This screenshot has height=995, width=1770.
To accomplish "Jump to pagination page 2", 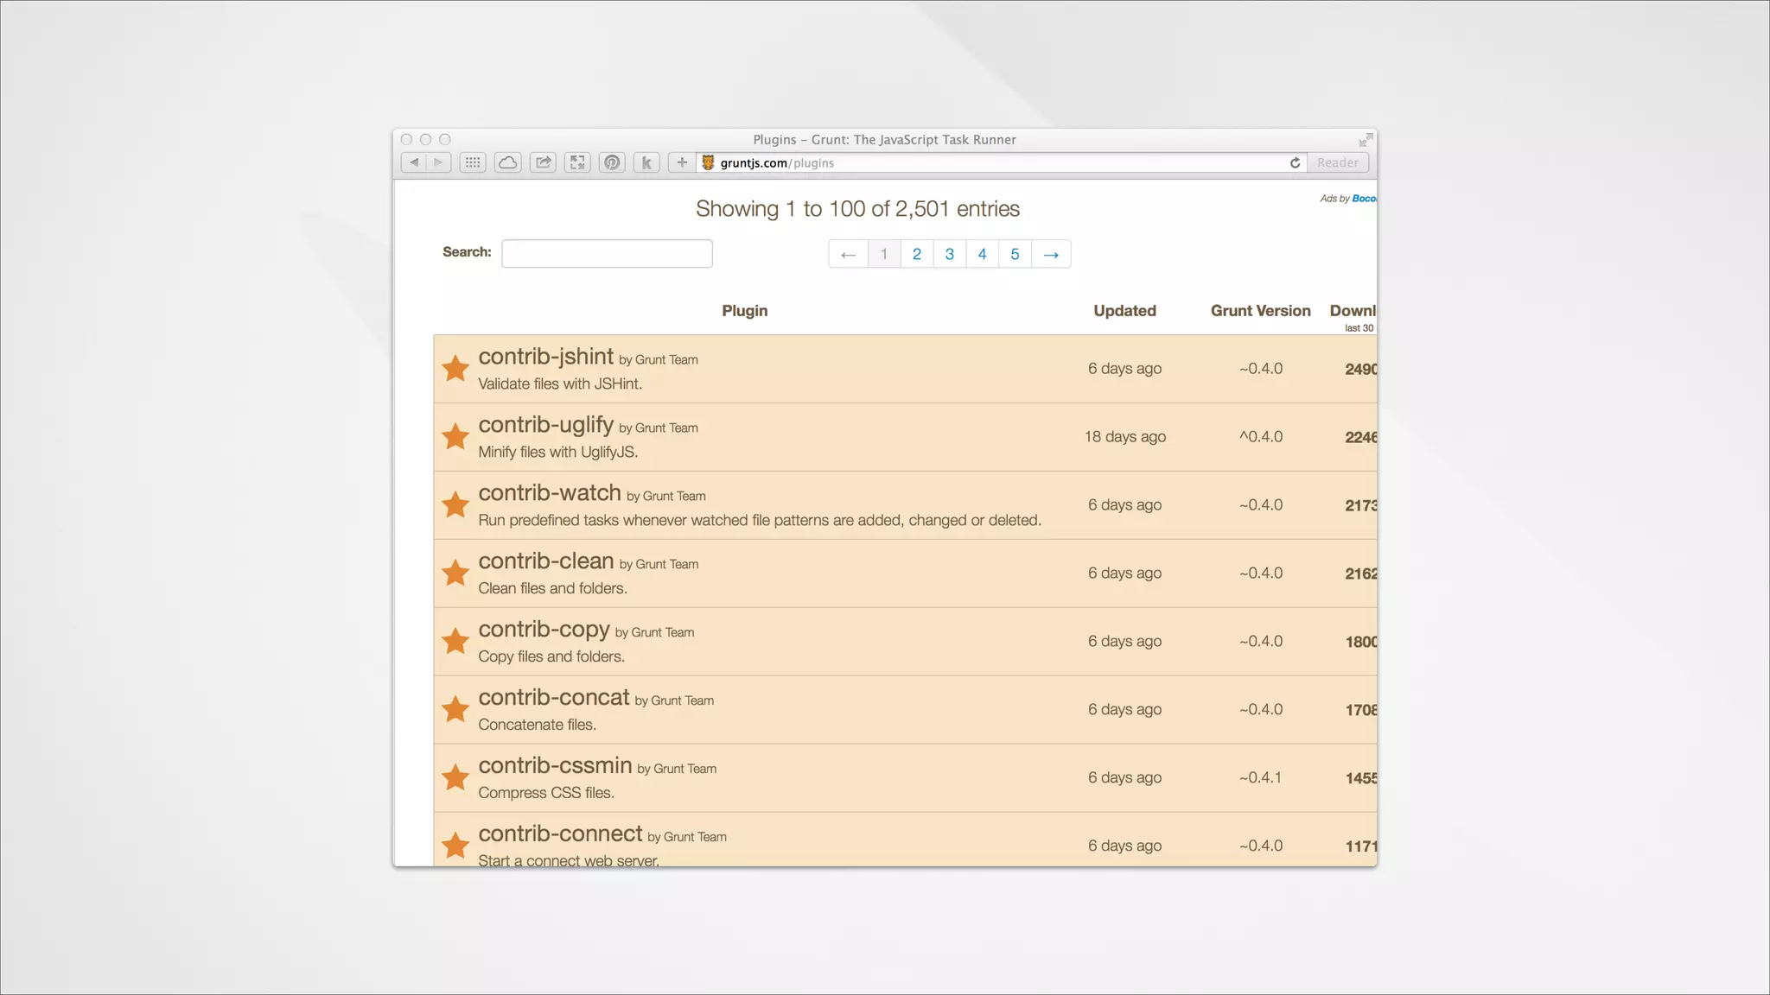I will (917, 254).
